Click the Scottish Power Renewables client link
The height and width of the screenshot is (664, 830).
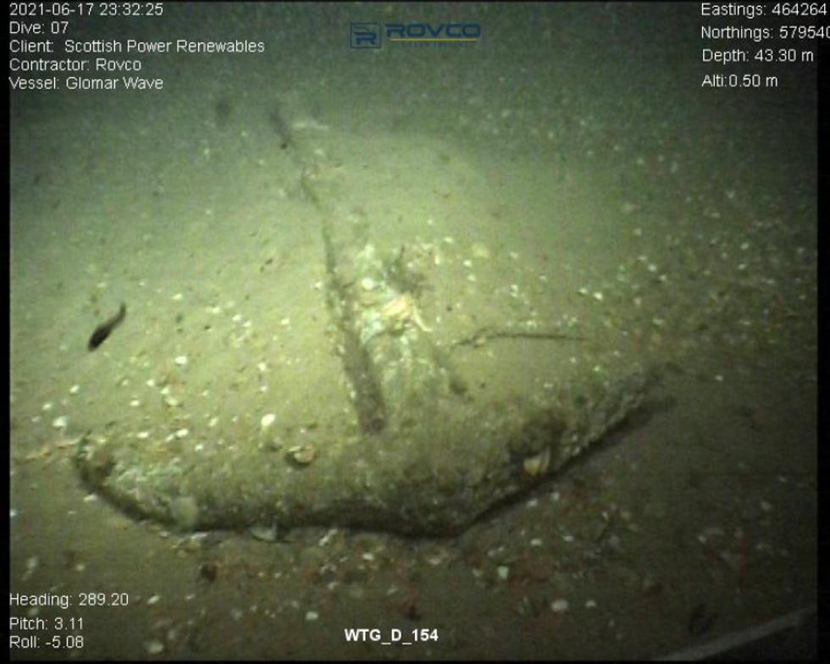(164, 47)
